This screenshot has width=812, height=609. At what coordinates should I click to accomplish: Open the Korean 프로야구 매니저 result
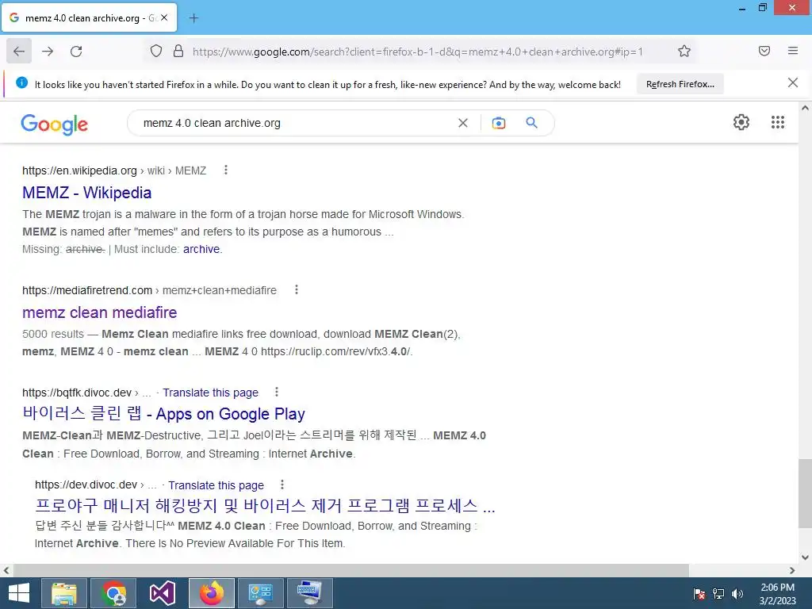coord(265,505)
